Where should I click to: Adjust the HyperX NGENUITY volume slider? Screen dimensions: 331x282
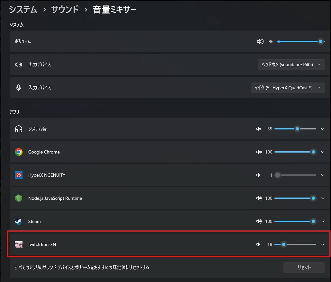pos(295,175)
